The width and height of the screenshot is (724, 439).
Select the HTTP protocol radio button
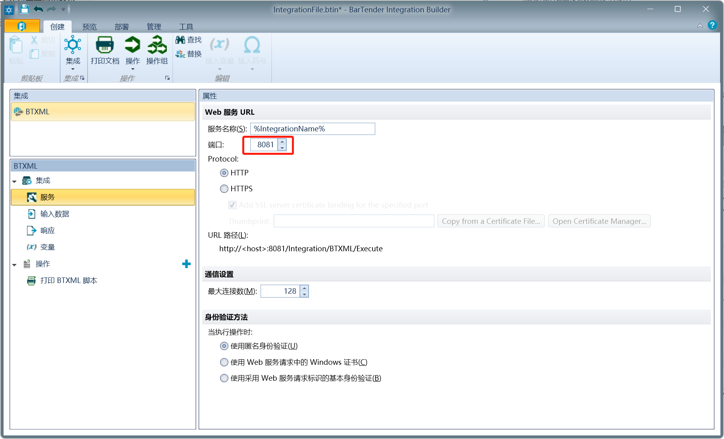click(x=224, y=173)
